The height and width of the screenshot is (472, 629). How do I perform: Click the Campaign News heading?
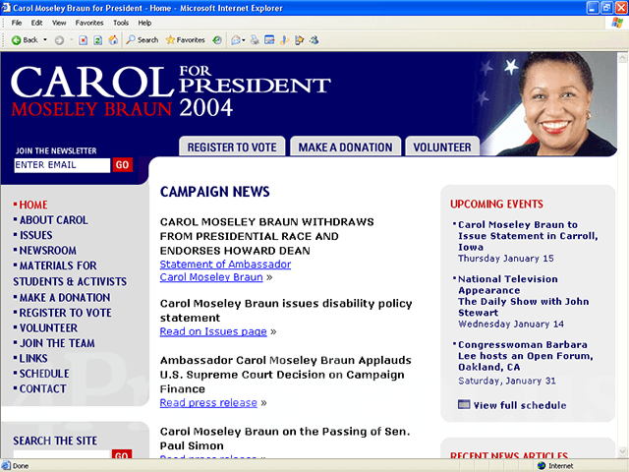tap(215, 192)
